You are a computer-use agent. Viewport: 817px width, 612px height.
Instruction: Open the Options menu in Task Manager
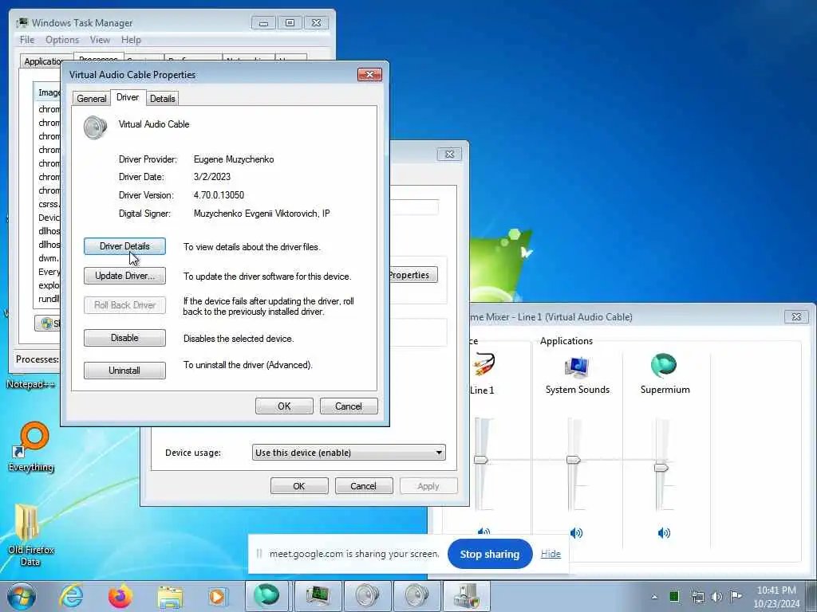point(62,40)
